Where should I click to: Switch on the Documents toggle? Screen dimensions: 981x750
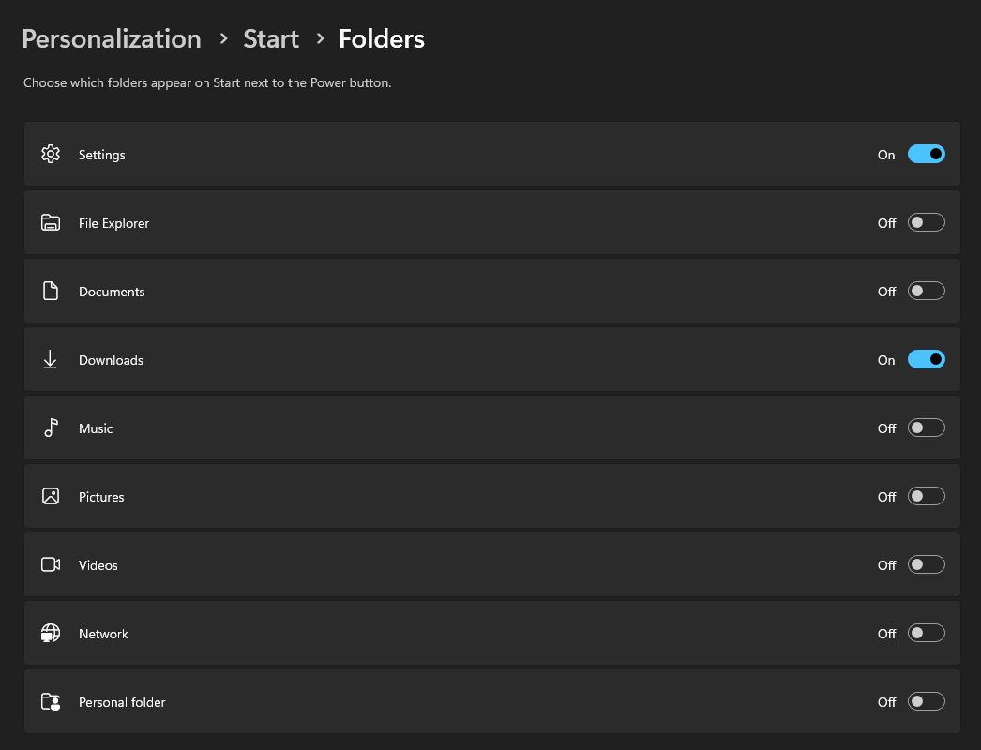point(926,291)
